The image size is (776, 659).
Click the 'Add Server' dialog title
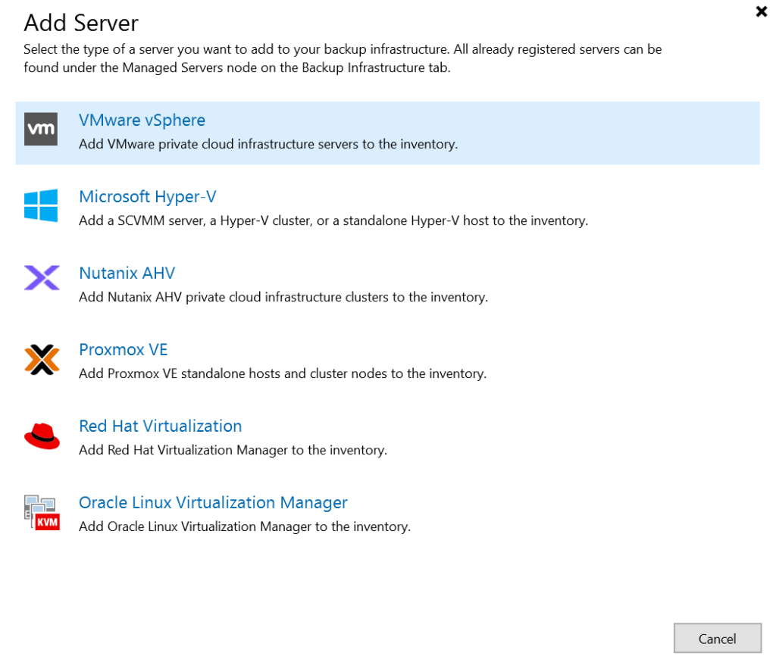pos(81,23)
